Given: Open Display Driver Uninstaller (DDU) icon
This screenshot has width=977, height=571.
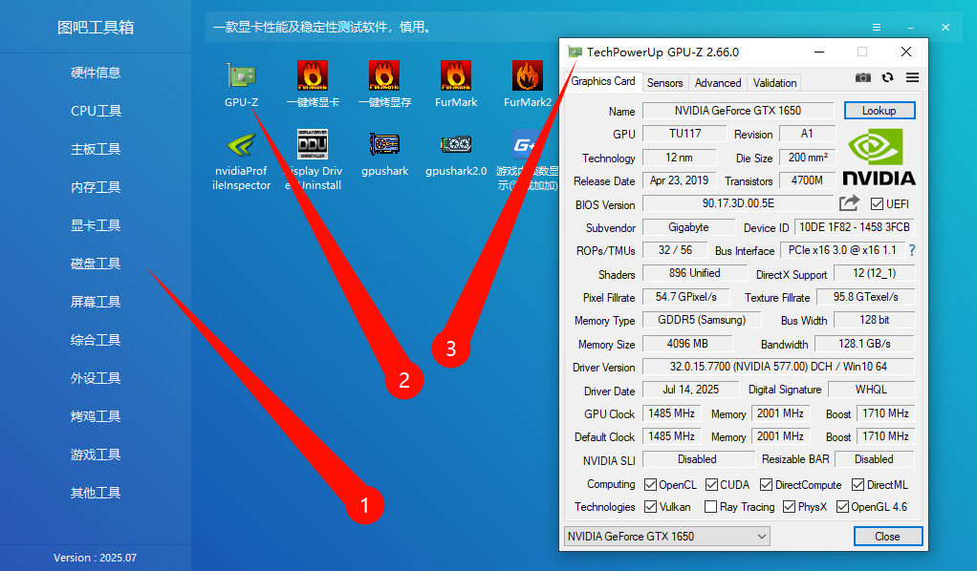Looking at the screenshot, I should (313, 144).
